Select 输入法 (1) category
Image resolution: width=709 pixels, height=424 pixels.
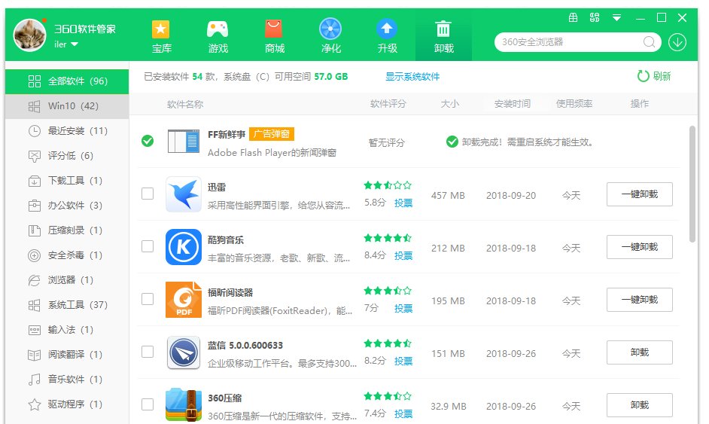(67, 331)
